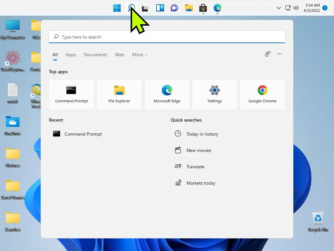Select the no.txt file on the desktop
The height and width of the screenshot is (251, 334).
(13, 93)
